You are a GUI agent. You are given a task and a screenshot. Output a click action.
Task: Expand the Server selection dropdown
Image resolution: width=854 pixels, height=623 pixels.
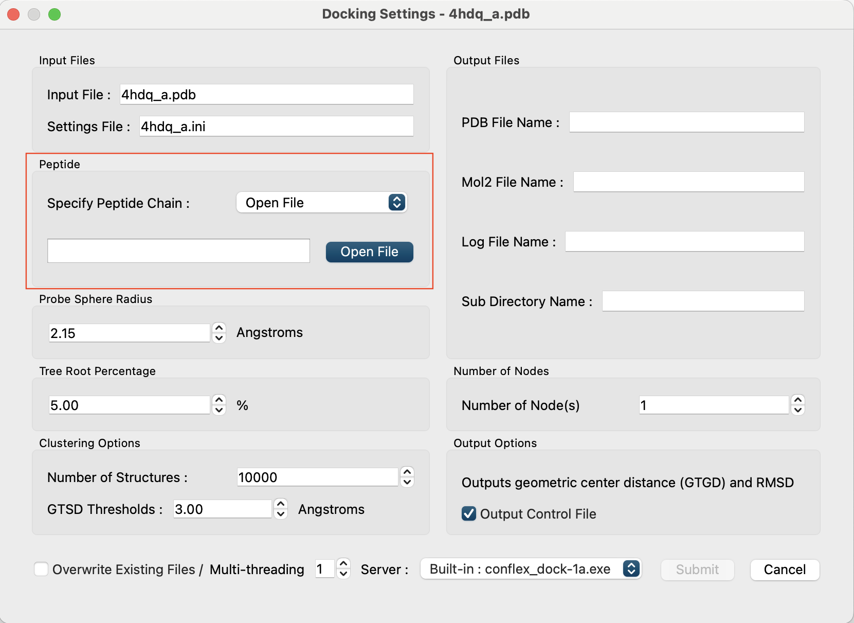click(531, 569)
